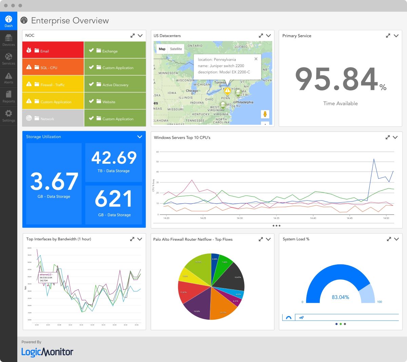This screenshot has width=407, height=362.
Task: Select the Dash navigation tab
Action: click(x=9, y=21)
